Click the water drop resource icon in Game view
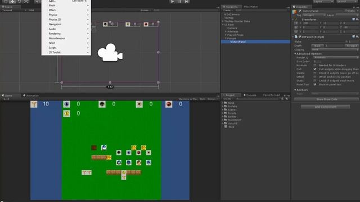This screenshot has height=202, width=360. [x=66, y=104]
